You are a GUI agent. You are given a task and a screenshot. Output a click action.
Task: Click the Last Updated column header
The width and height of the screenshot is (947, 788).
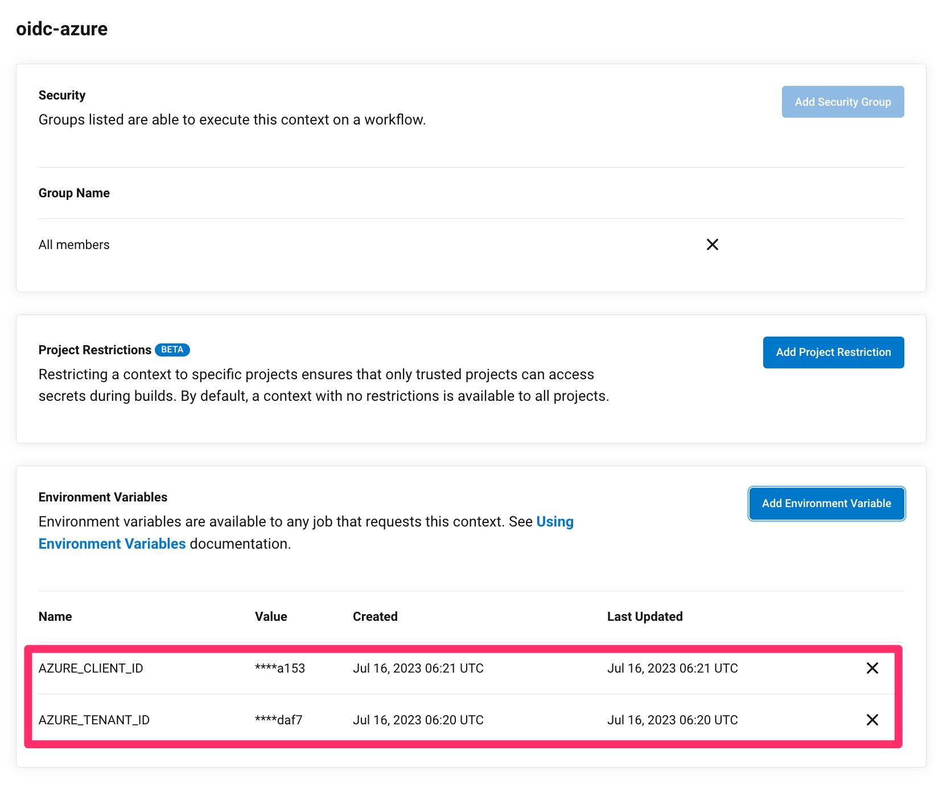click(x=644, y=616)
